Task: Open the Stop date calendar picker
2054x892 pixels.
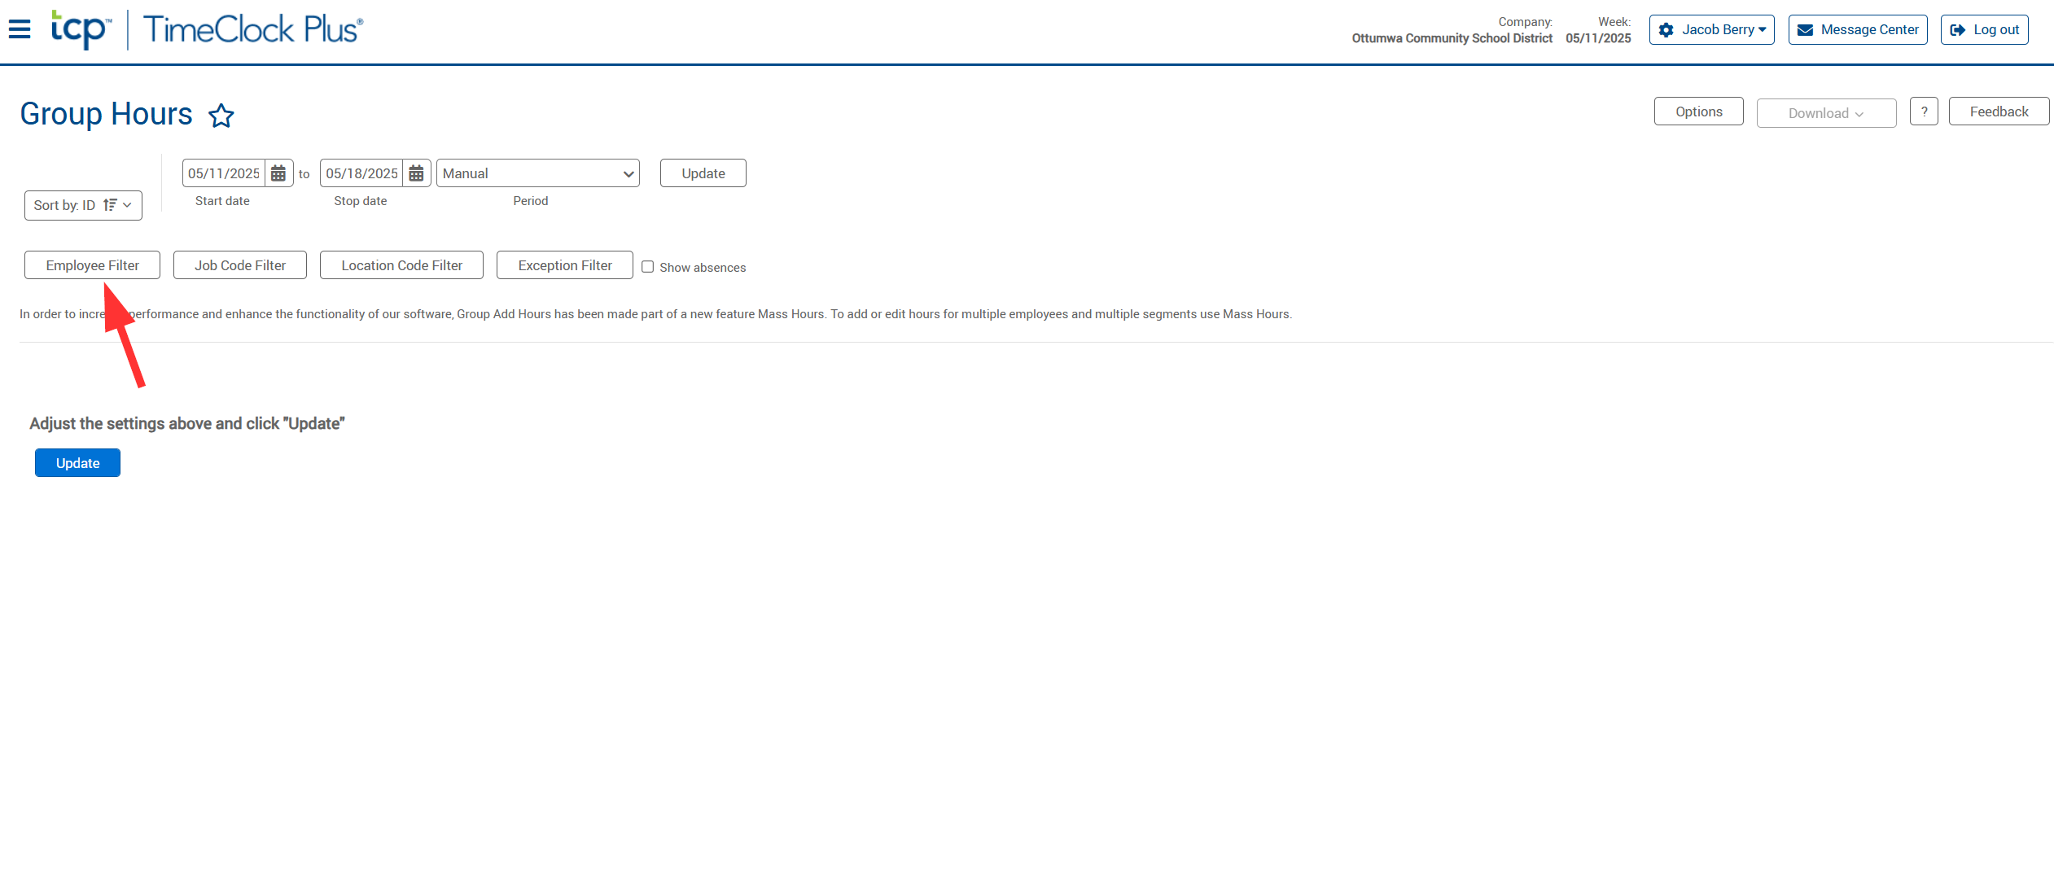Action: click(416, 173)
